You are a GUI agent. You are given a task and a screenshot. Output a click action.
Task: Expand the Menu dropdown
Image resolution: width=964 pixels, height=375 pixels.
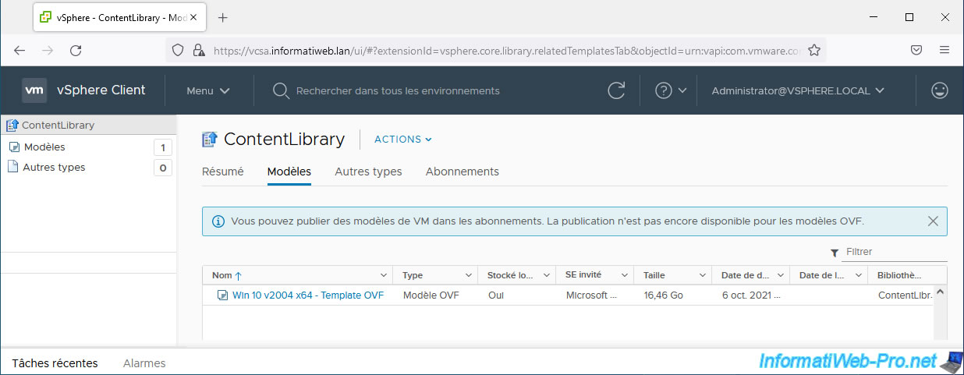(x=207, y=90)
